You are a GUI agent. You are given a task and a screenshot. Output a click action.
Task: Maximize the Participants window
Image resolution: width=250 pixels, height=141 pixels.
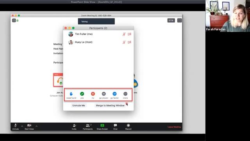(73, 28)
